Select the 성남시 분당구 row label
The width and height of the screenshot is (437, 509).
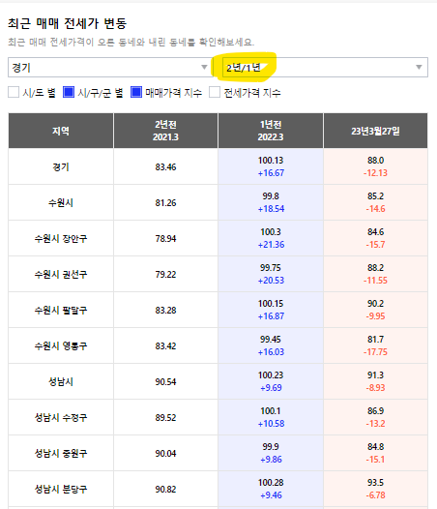pos(61,489)
